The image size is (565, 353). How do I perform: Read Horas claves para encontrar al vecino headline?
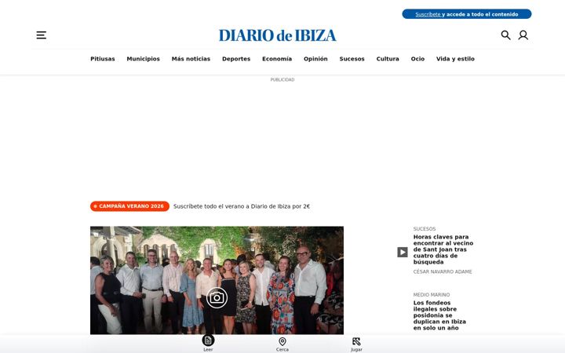[x=443, y=249]
